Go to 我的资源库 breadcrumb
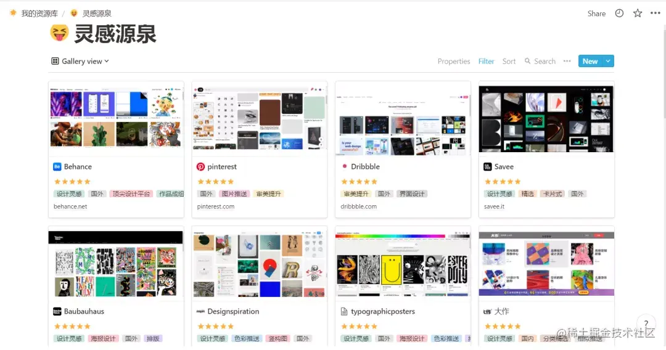666x350 pixels. [39, 14]
